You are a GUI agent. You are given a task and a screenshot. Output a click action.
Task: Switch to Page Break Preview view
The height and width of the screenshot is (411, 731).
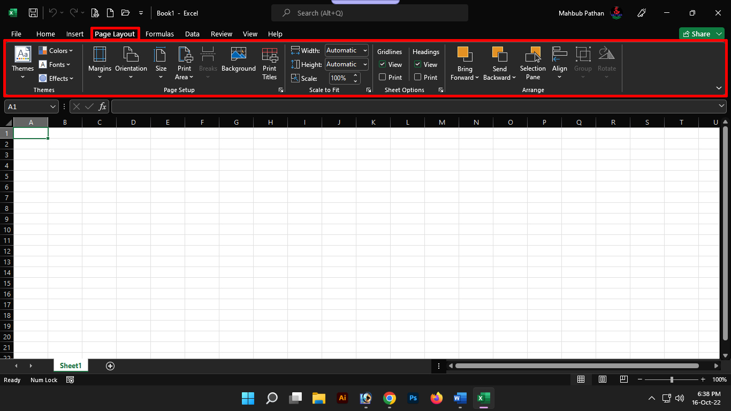point(623,379)
